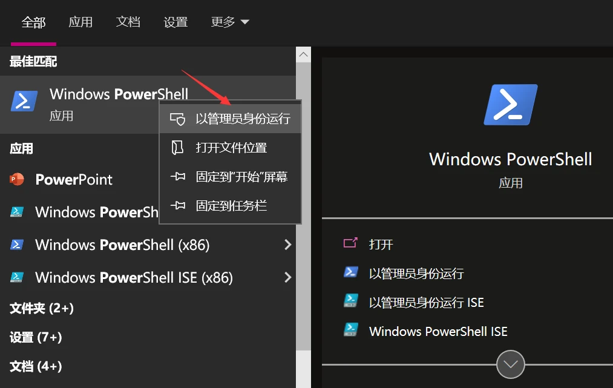Click the open icon beside 打开 in right pane

350,243
